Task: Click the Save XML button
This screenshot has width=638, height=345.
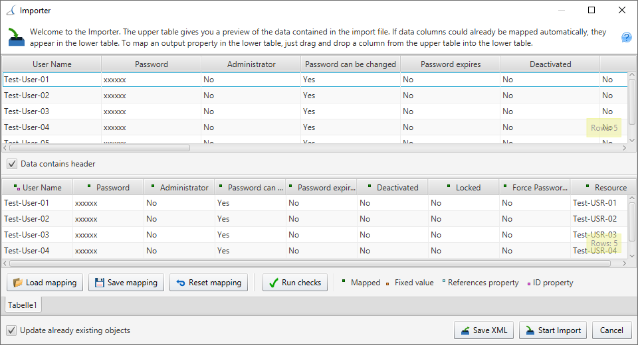Action: (x=484, y=330)
